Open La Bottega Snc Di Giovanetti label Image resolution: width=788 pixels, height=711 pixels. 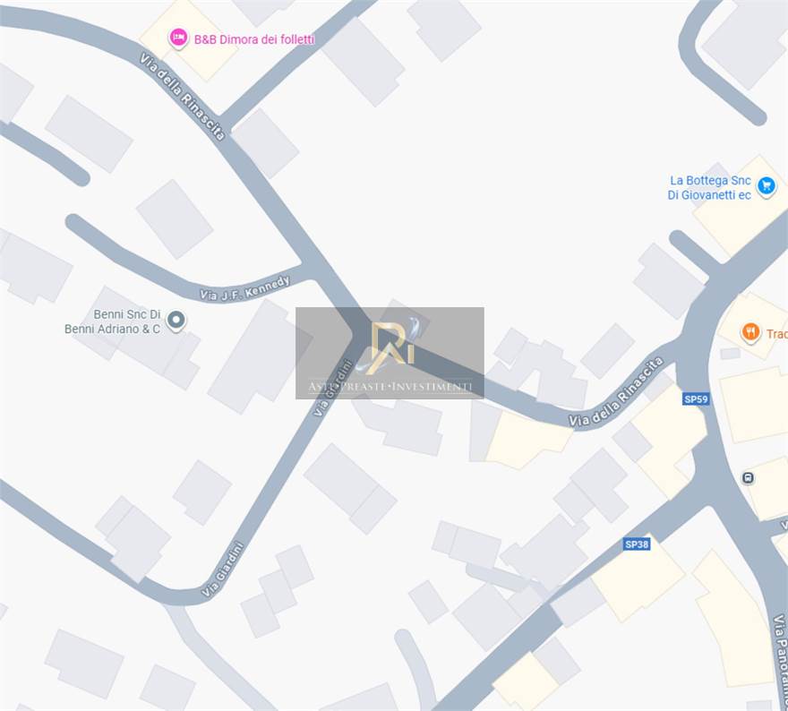(709, 187)
